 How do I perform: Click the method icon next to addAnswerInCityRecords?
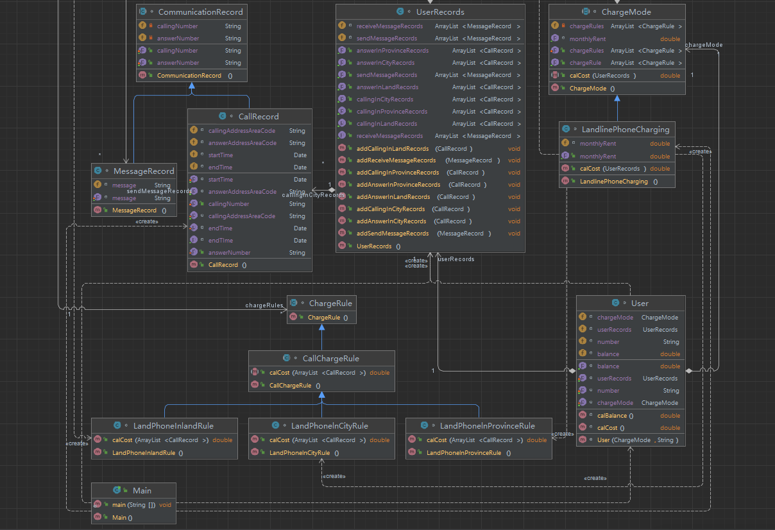click(342, 221)
